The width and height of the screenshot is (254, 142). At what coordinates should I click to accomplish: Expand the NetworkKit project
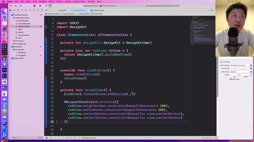point(11,58)
